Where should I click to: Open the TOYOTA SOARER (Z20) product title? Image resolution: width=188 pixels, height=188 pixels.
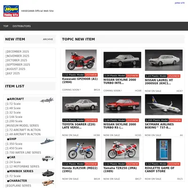point(79,126)
